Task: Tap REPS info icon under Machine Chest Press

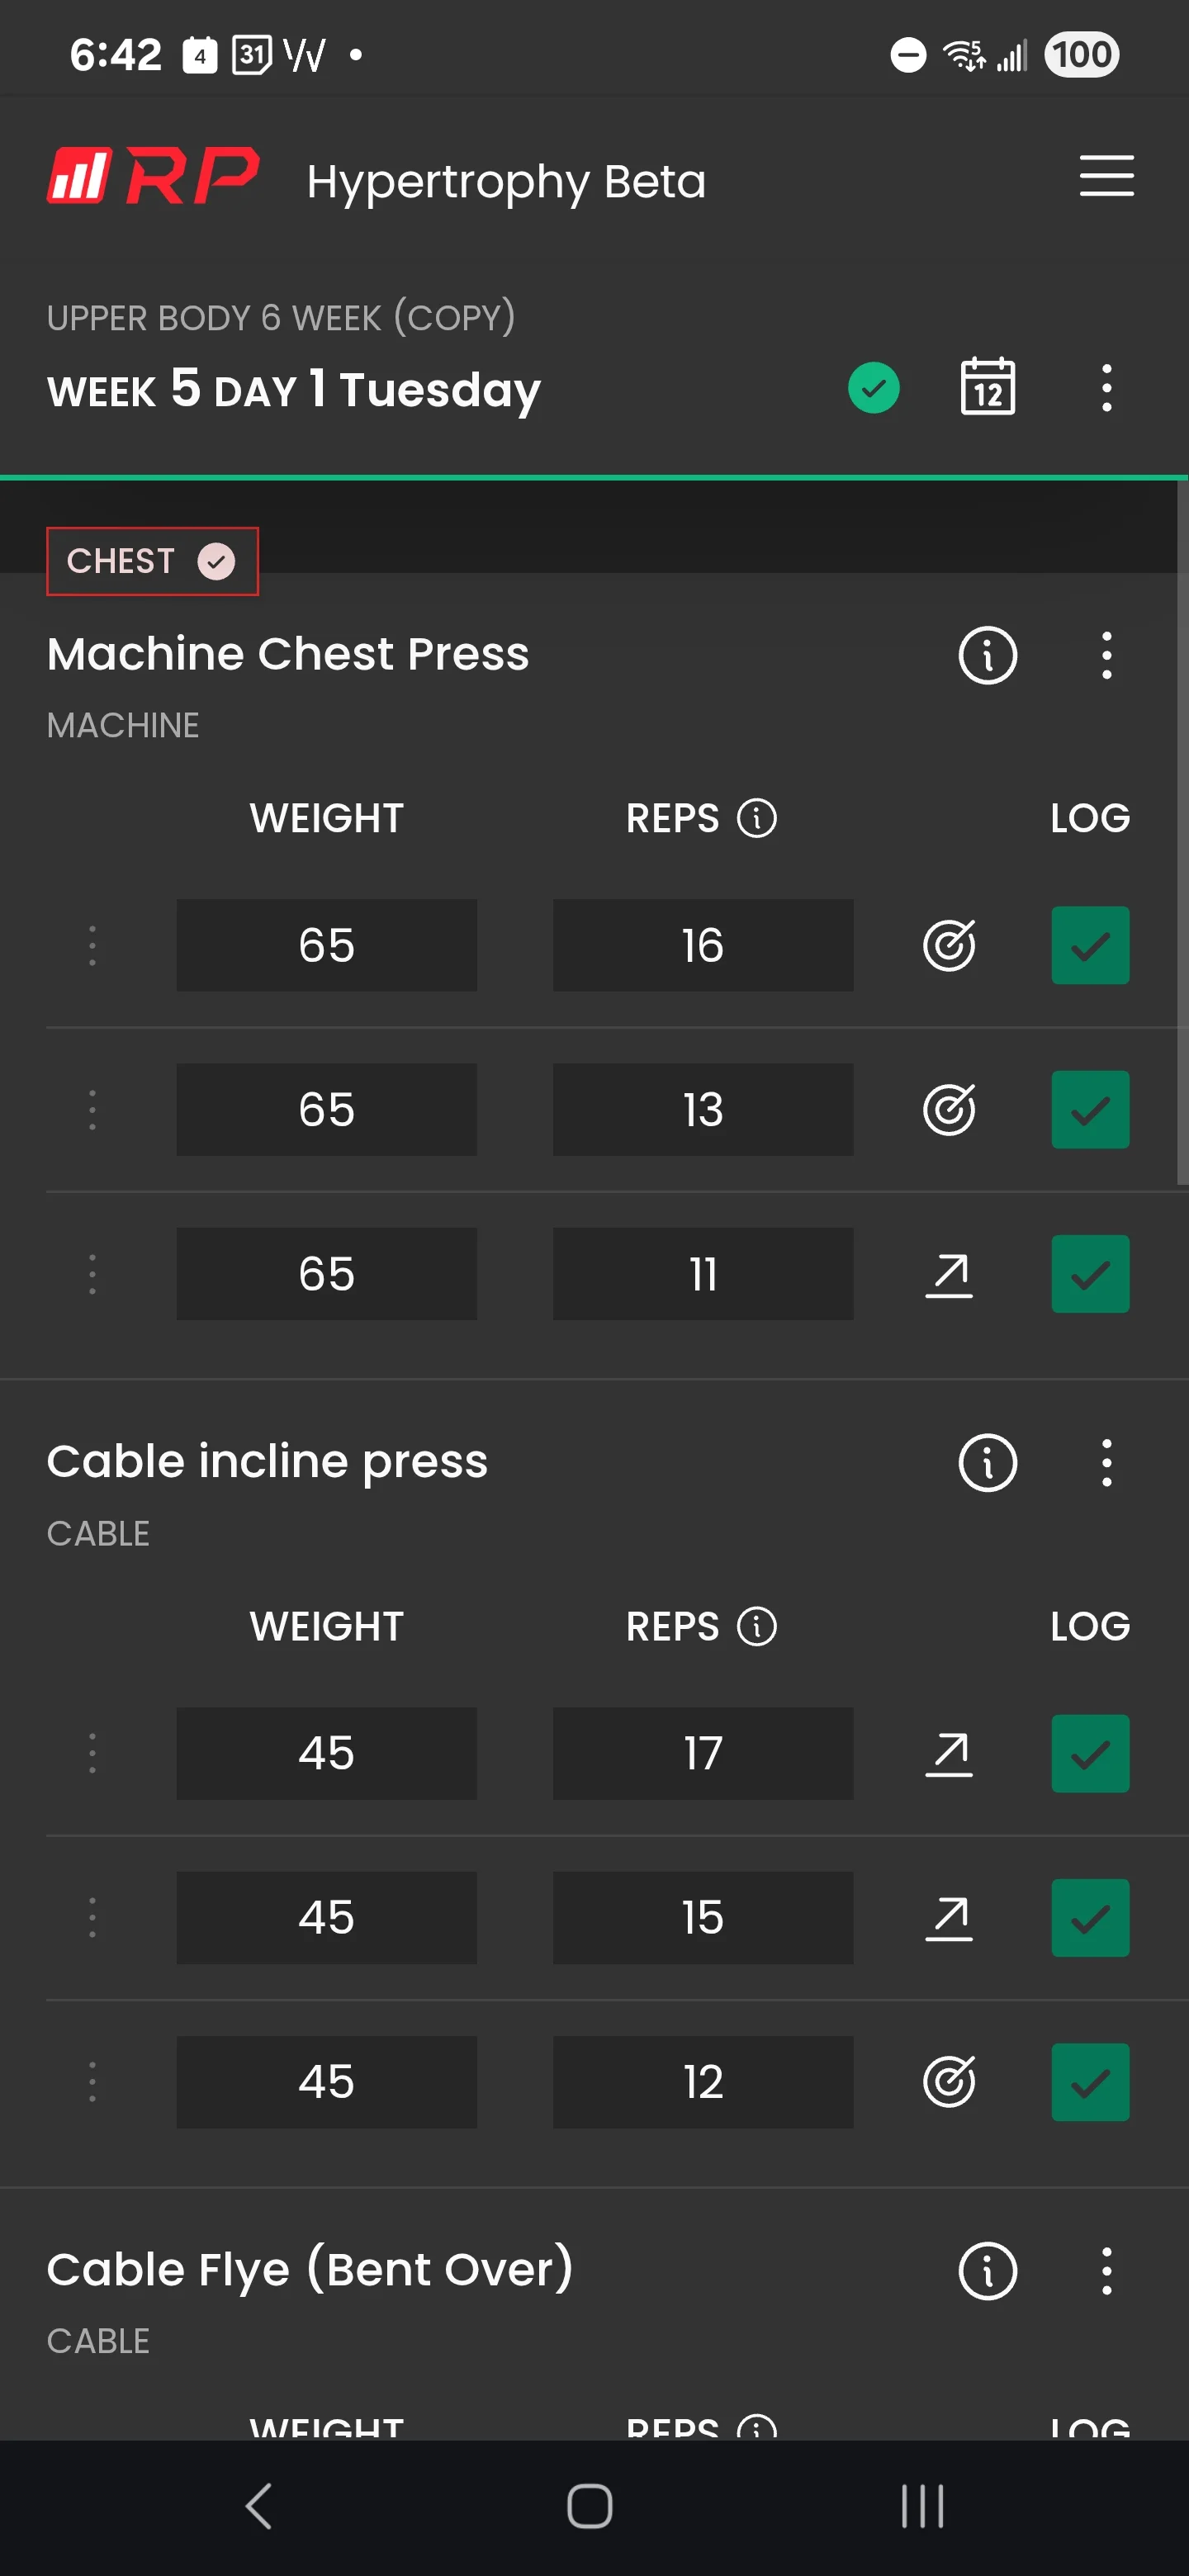Action: [756, 818]
